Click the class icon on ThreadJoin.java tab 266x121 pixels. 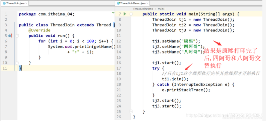[3, 3]
